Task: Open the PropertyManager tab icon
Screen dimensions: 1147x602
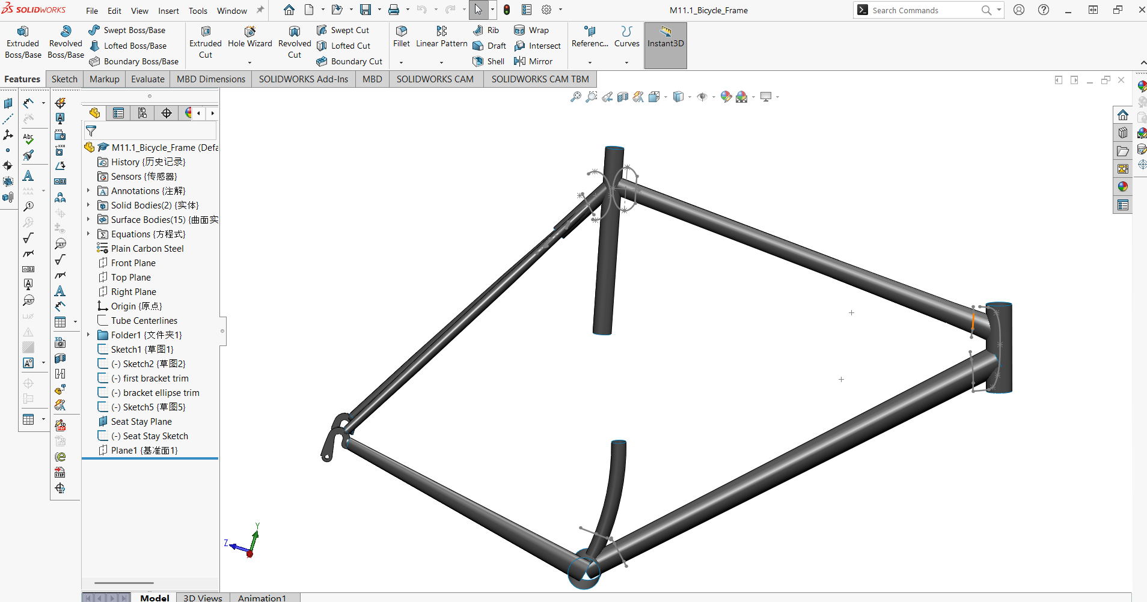Action: (x=118, y=113)
